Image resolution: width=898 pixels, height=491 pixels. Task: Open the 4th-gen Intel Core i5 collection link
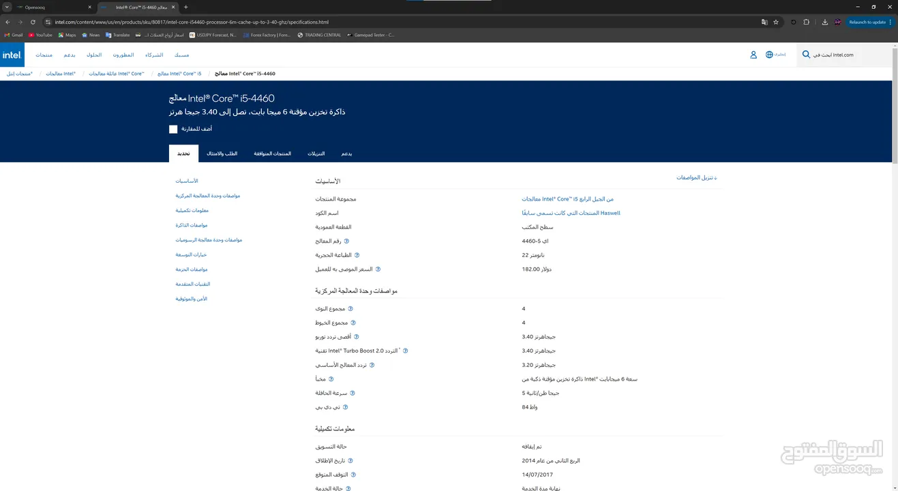pyautogui.click(x=568, y=198)
